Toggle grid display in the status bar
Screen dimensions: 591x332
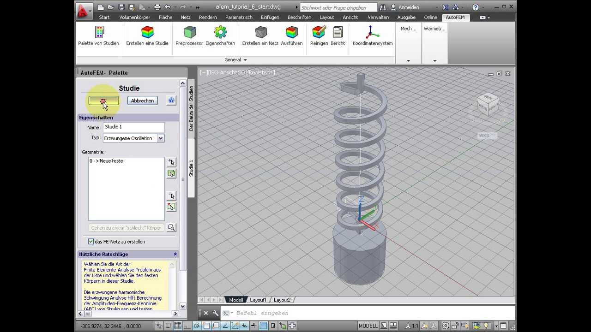178,326
